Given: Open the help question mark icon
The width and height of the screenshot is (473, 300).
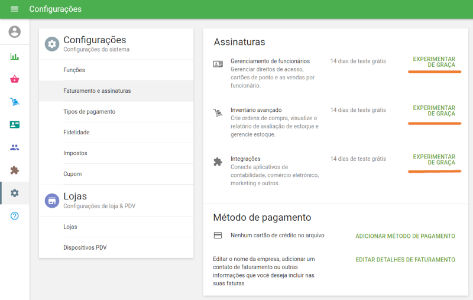Looking at the screenshot, I should pos(14,216).
